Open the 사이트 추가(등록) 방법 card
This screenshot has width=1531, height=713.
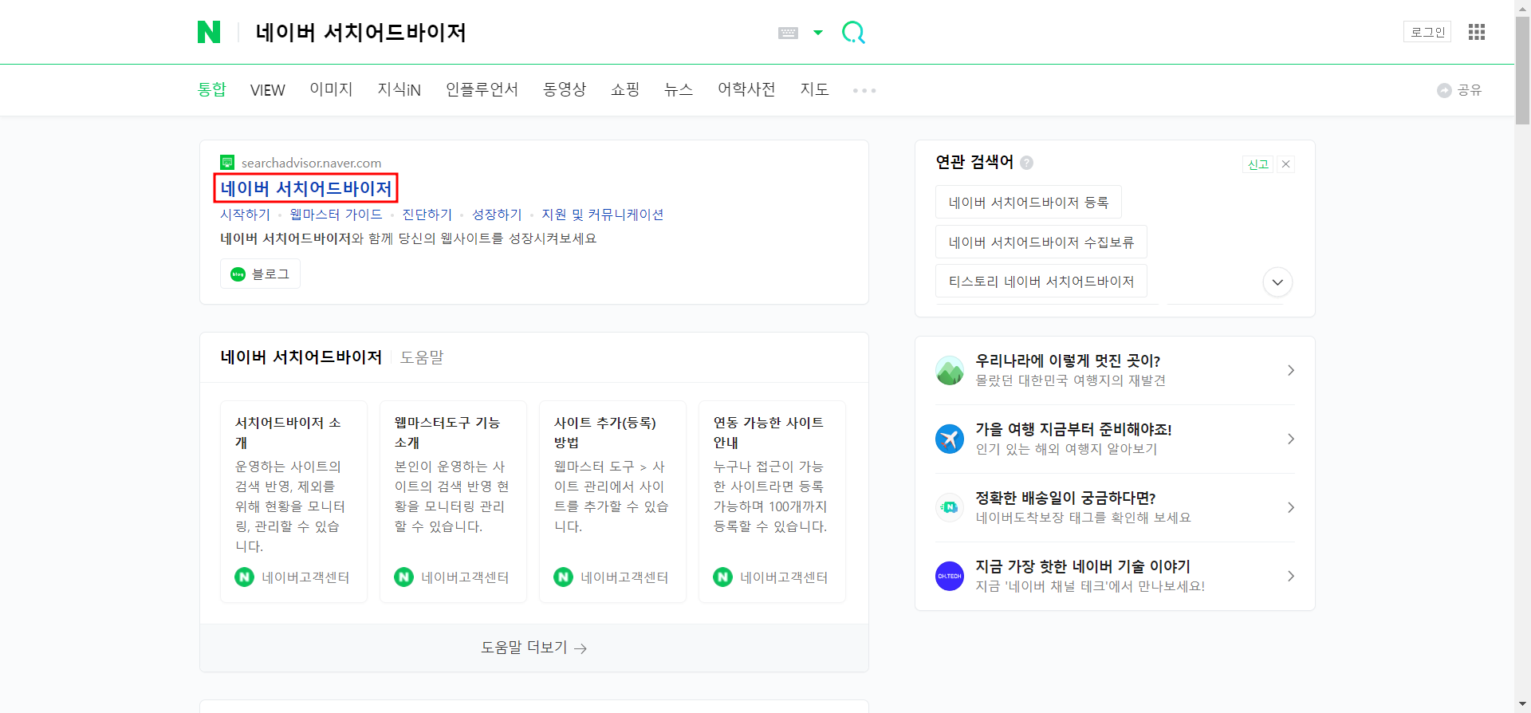pyautogui.click(x=612, y=501)
